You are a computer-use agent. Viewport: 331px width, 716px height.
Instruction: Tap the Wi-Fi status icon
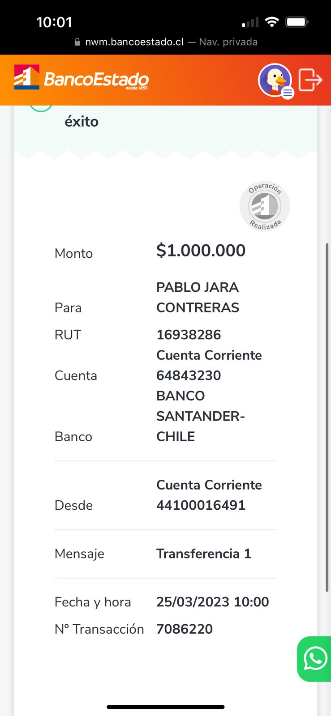click(271, 22)
